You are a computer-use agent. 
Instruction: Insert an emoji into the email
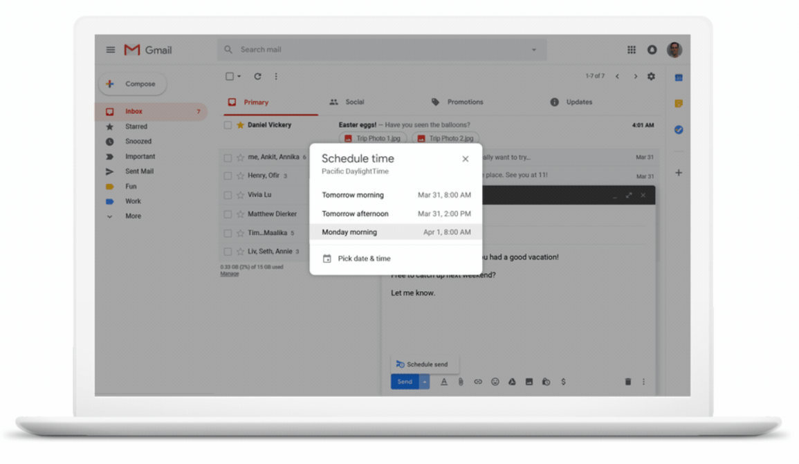click(x=494, y=381)
